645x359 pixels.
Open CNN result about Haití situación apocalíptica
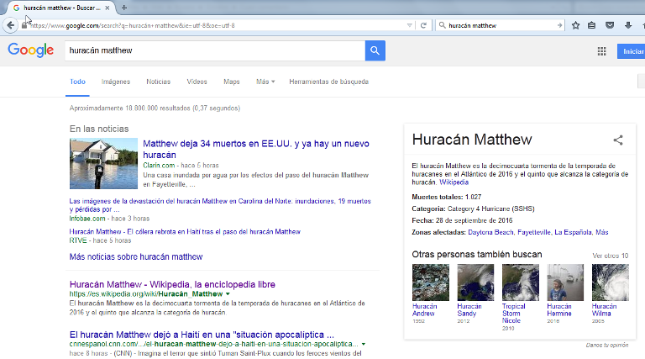(202, 335)
